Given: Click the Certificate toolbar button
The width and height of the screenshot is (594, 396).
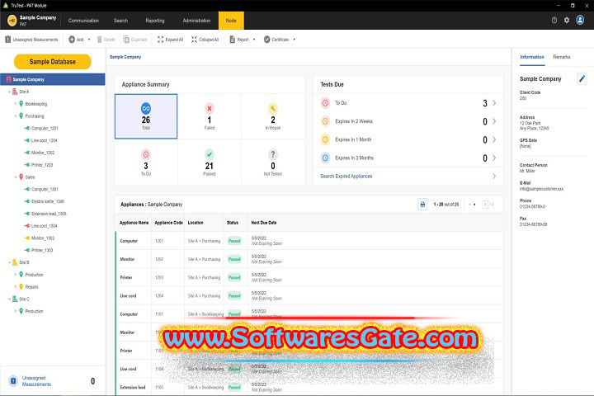Looking at the screenshot, I should (276, 40).
